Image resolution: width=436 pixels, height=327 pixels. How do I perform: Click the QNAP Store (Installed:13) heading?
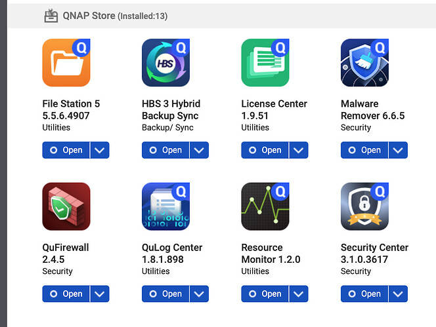[115, 16]
